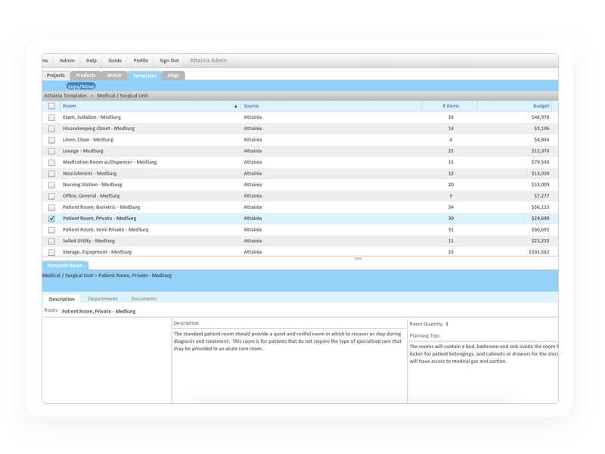Check the Housekeeping Closet - MedSurg row
Image resolution: width=605 pixels, height=454 pixels.
(x=51, y=129)
